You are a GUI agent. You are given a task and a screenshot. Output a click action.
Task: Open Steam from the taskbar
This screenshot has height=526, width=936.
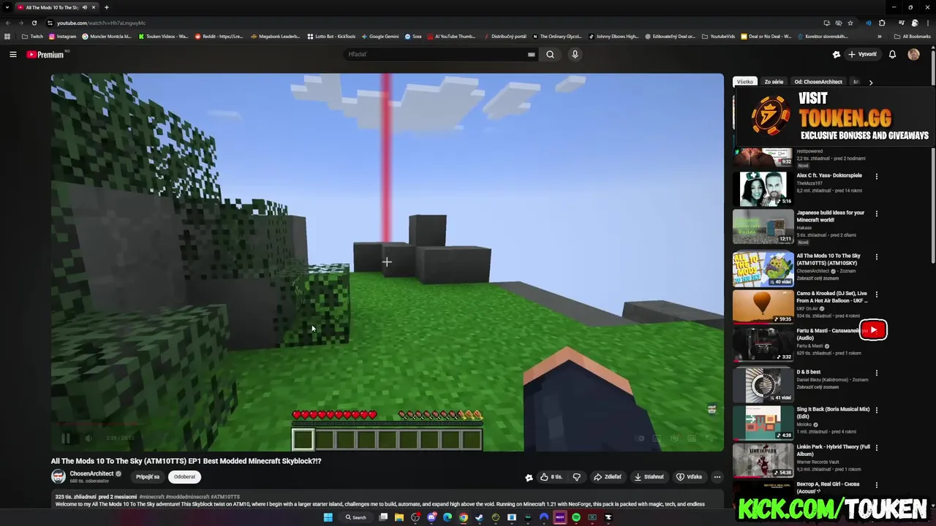tap(480, 517)
